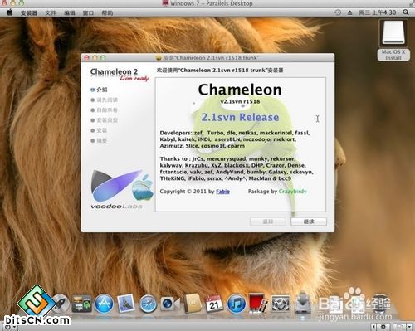This screenshot has width=415, height=331.
Task: Click the v2.1svn r1518 version text
Action: (240, 101)
